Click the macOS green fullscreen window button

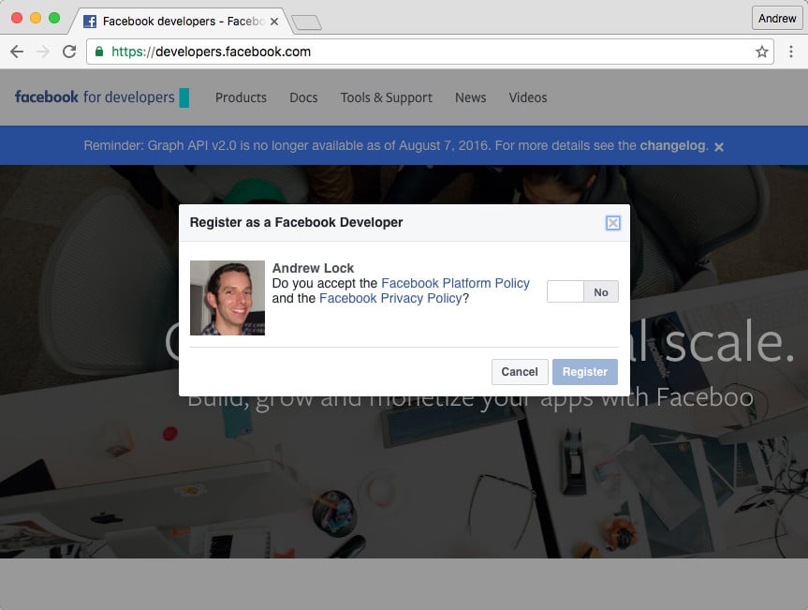pyautogui.click(x=54, y=18)
